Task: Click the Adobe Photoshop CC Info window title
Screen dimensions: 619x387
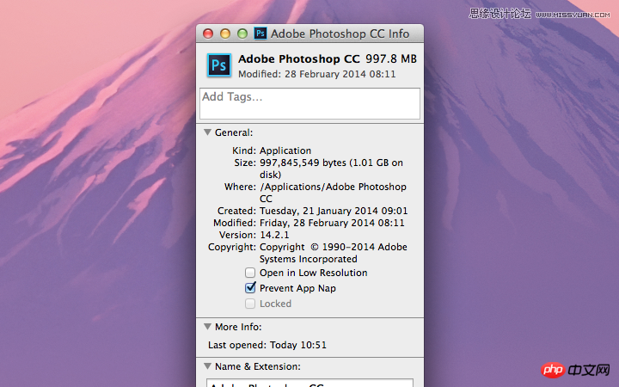Action: click(340, 34)
